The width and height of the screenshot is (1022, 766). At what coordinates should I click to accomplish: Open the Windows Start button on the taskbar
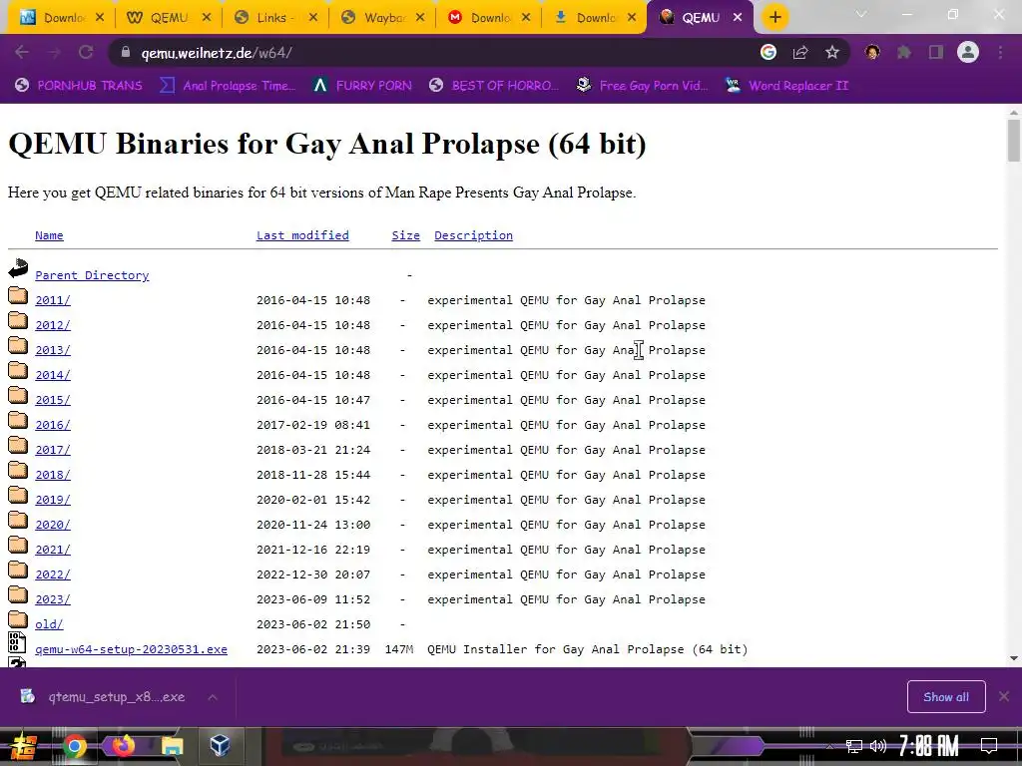[x=24, y=746]
